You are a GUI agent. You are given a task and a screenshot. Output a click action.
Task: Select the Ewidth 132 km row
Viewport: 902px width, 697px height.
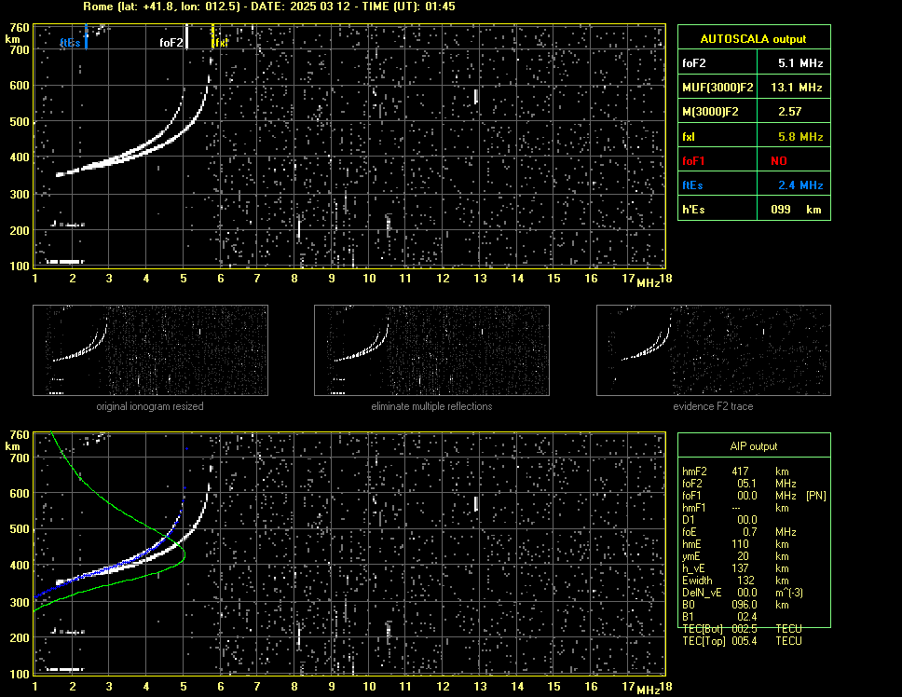734,581
